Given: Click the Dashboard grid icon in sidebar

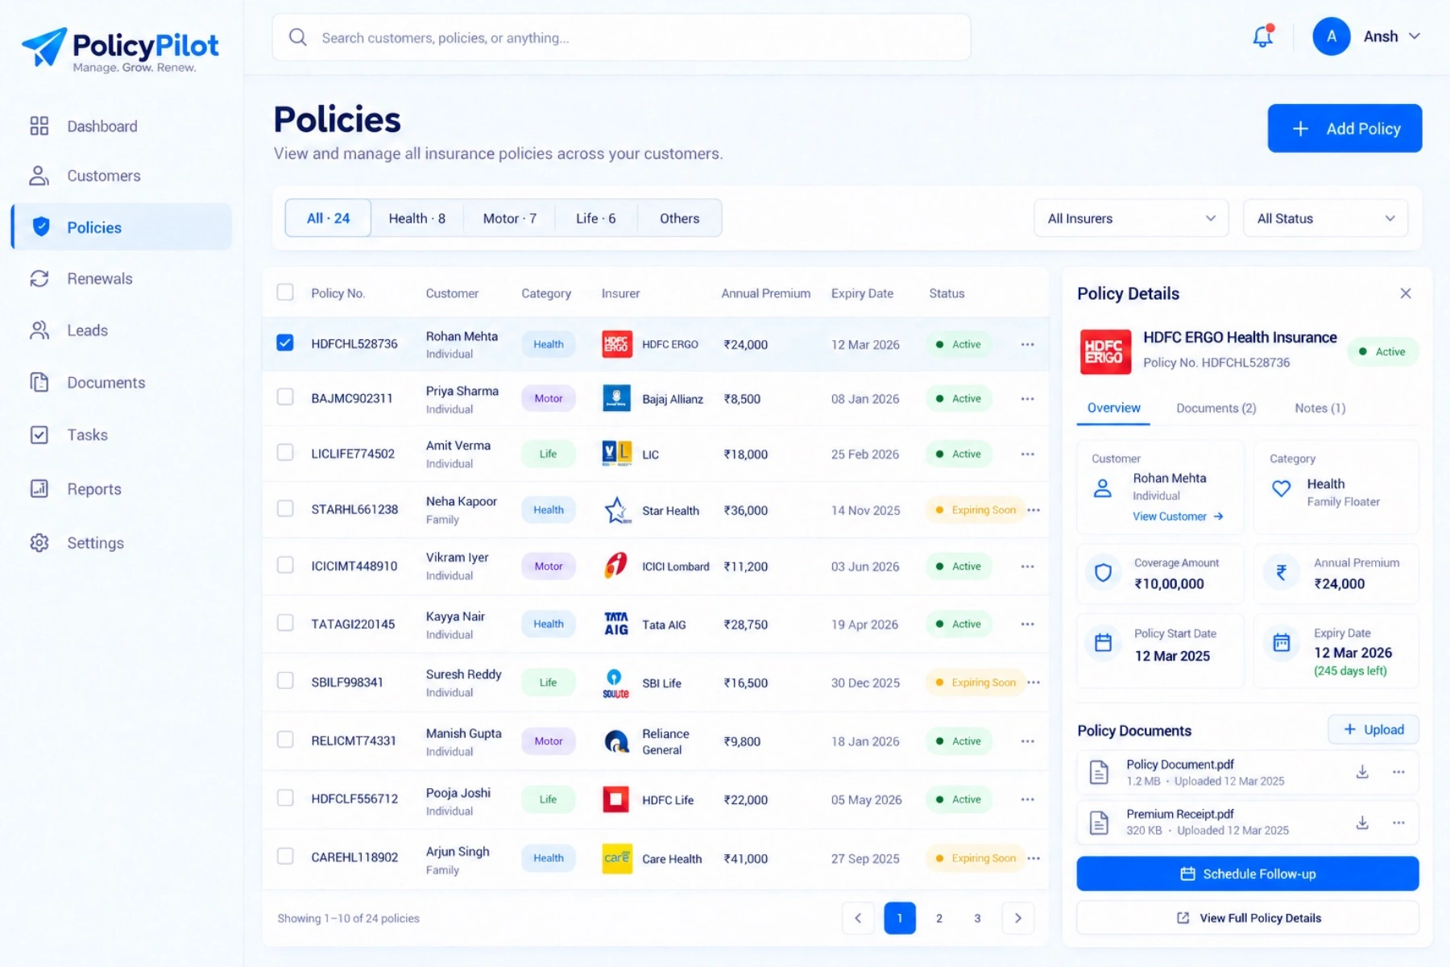Looking at the screenshot, I should [x=39, y=126].
